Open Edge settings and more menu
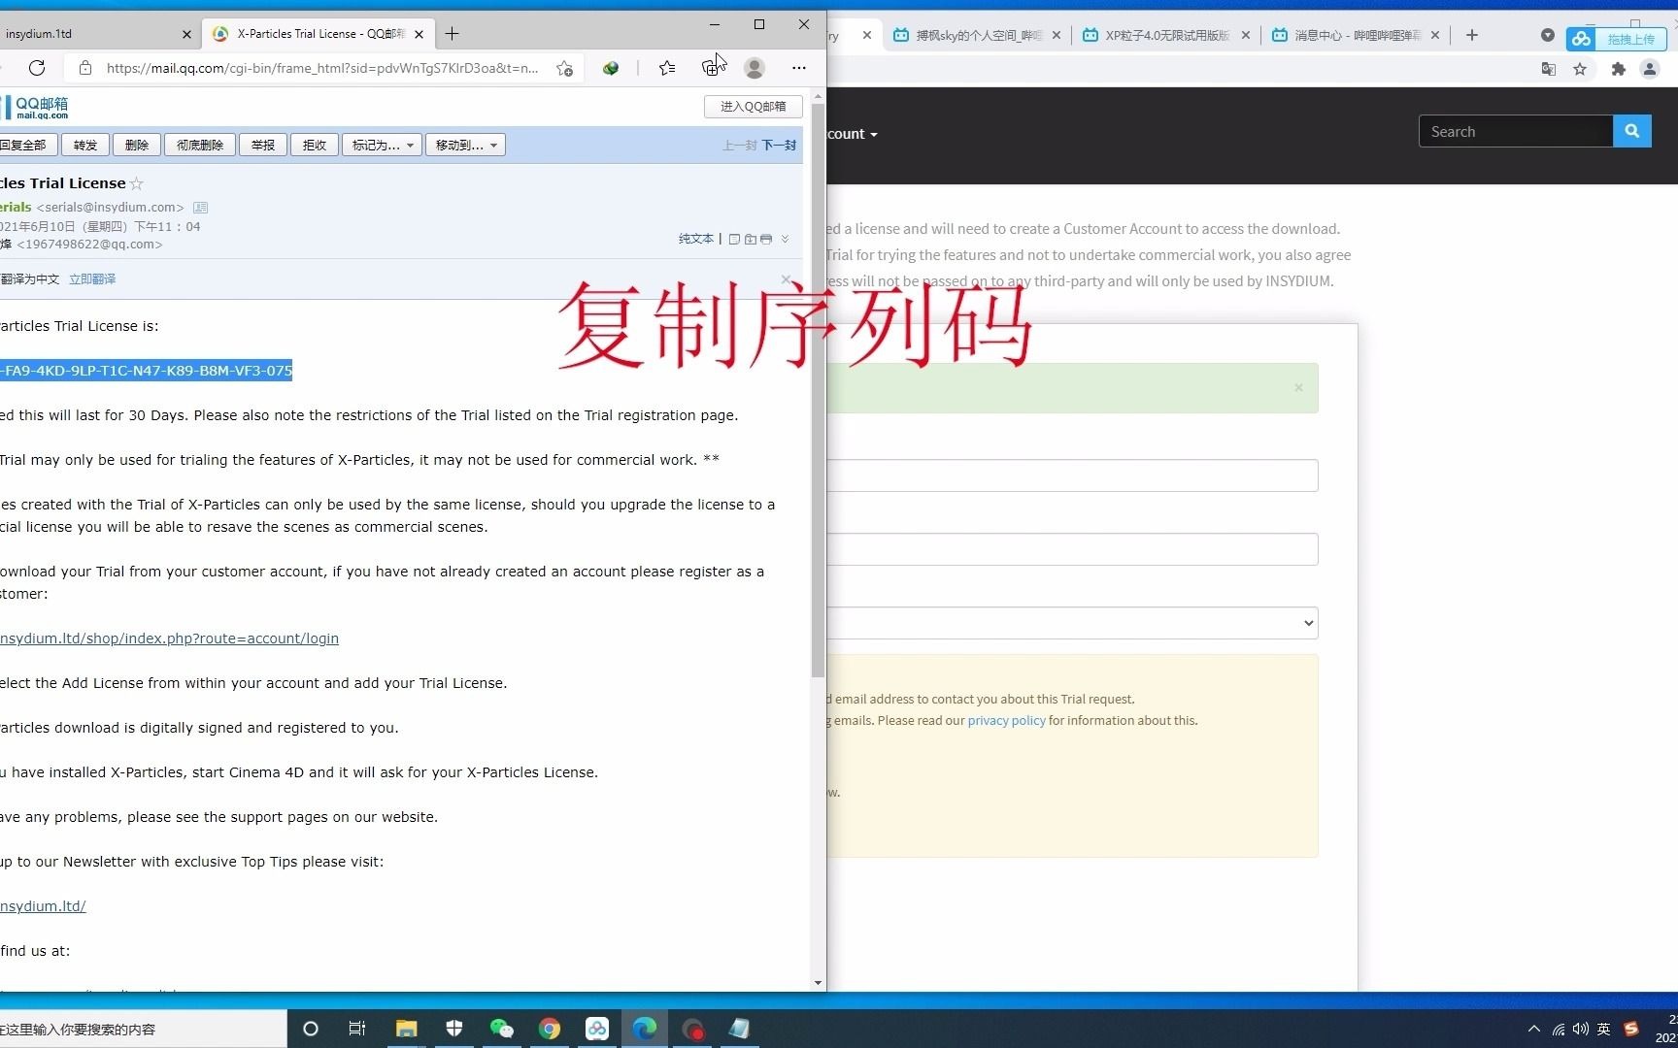Screen dimensions: 1678x1048 (x=798, y=68)
